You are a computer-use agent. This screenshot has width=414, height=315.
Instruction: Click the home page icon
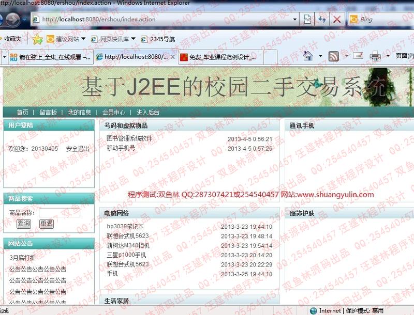click(308, 56)
